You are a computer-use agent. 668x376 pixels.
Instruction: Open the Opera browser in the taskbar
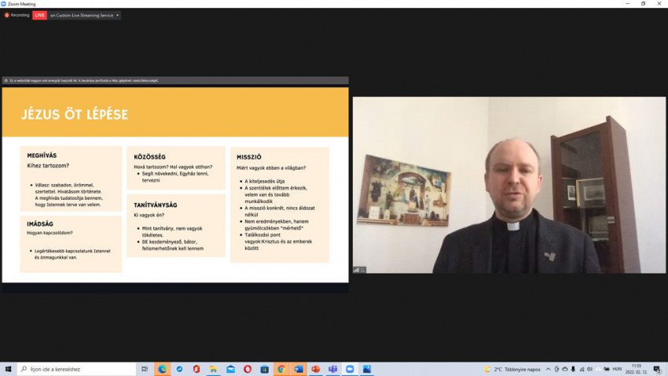coord(248,369)
